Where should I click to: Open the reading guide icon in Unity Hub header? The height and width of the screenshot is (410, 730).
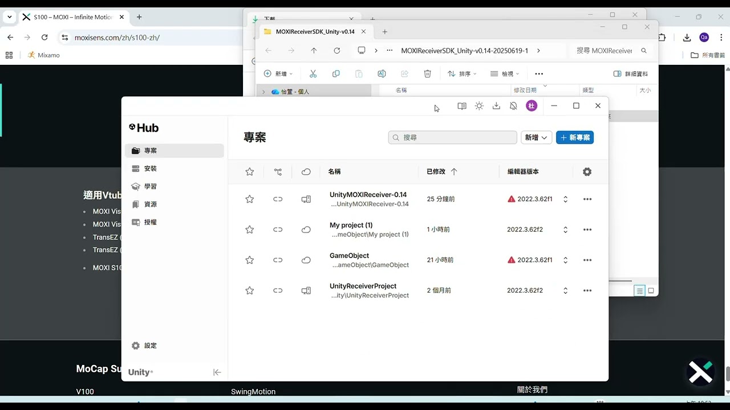click(462, 106)
